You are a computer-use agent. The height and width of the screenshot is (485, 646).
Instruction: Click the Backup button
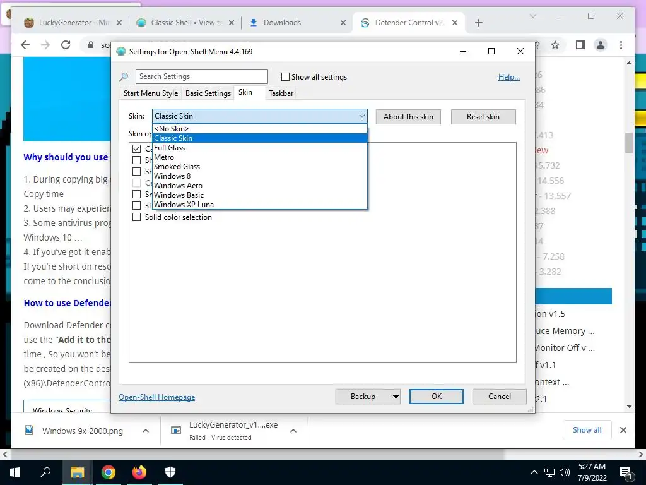(363, 397)
